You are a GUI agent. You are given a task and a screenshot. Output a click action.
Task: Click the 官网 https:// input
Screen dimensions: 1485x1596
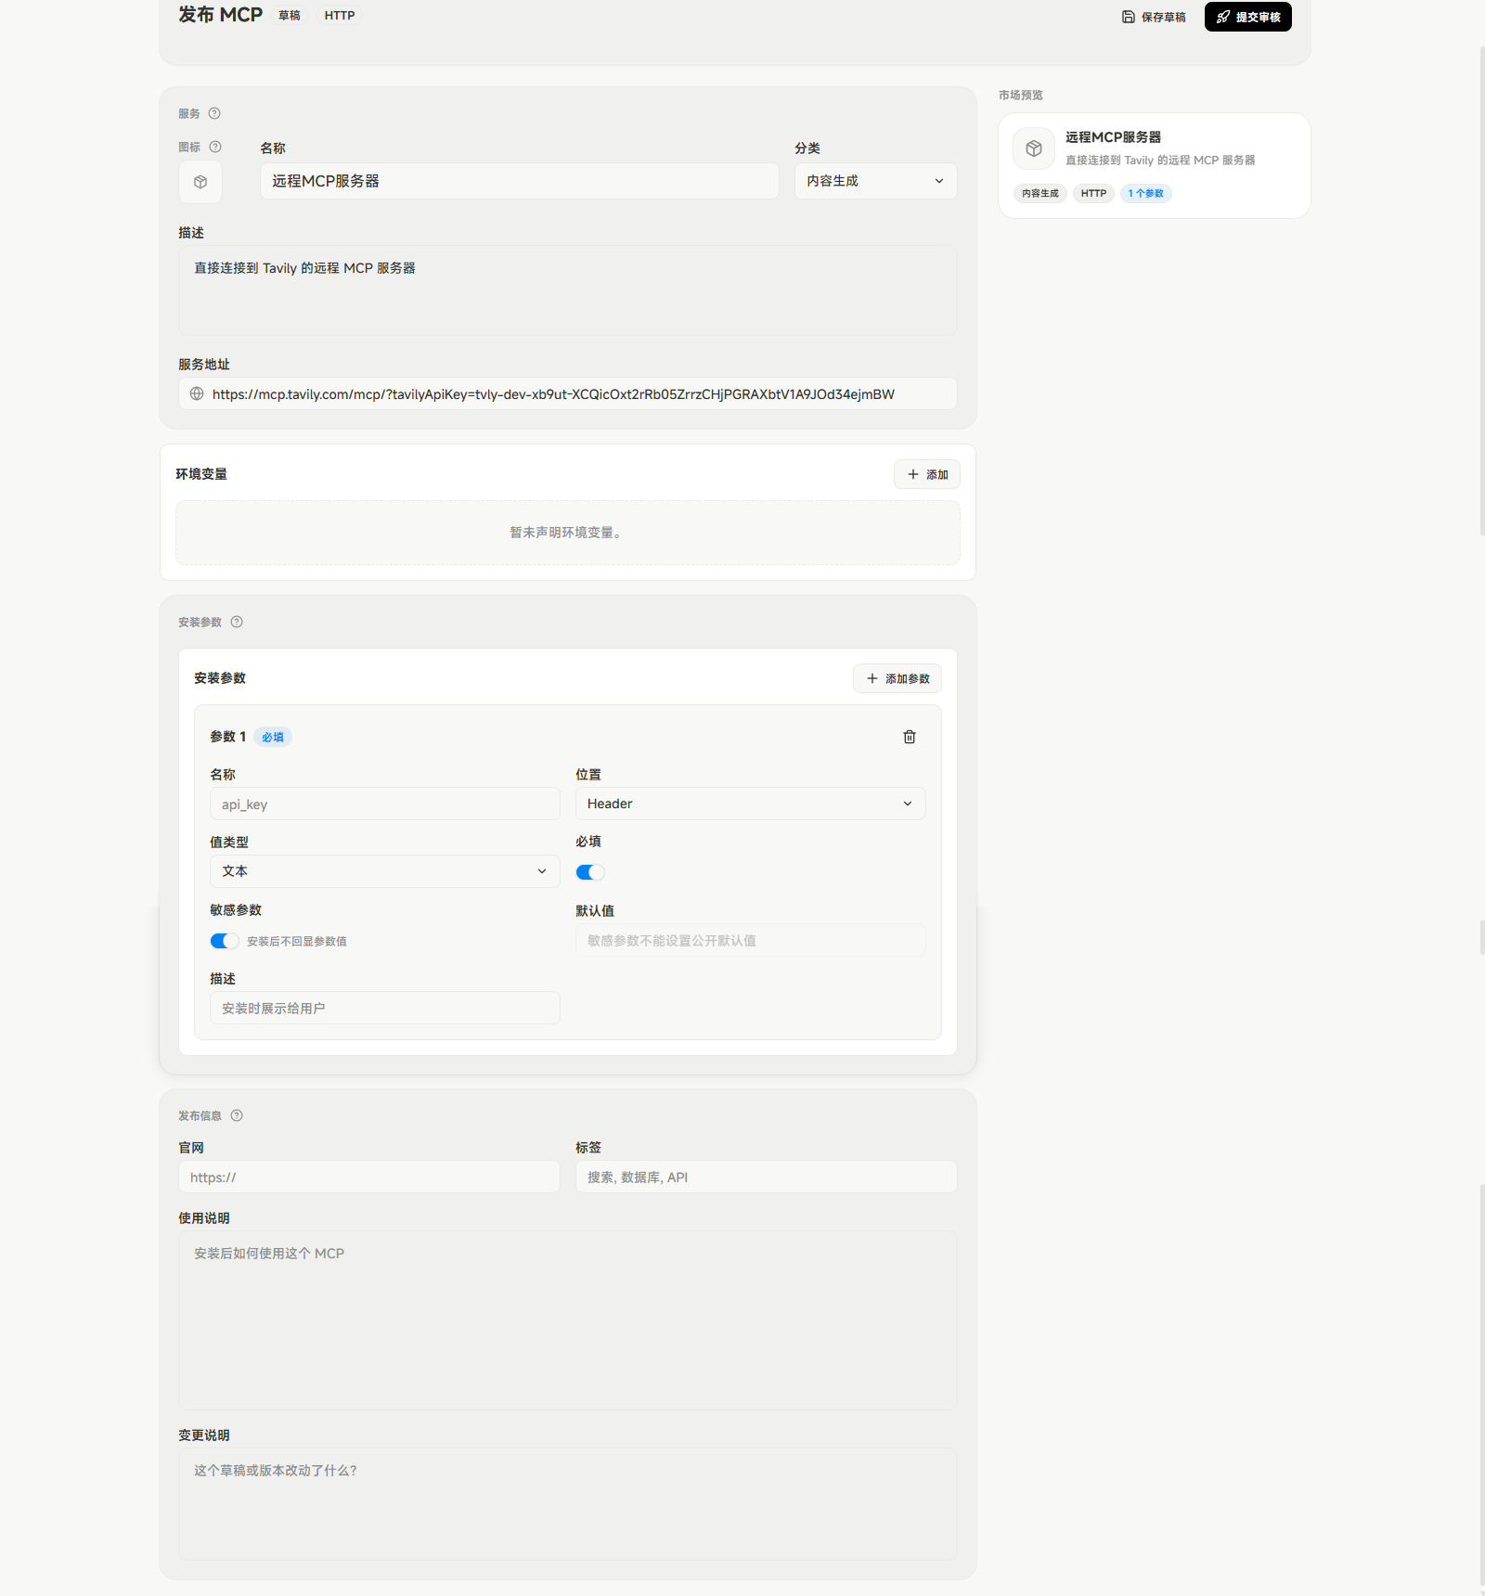pyautogui.click(x=369, y=1177)
